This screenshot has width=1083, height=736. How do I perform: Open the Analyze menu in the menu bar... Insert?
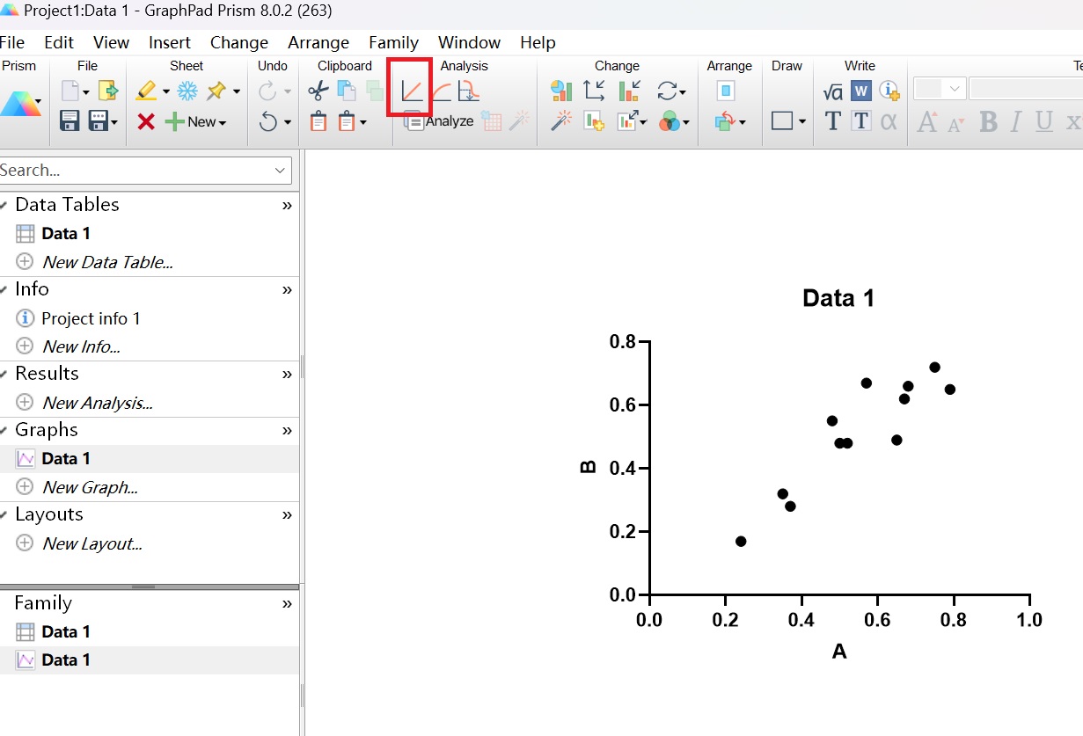click(169, 42)
